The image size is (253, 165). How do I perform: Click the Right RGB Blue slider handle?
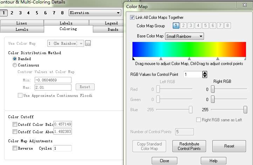coord(245,110)
